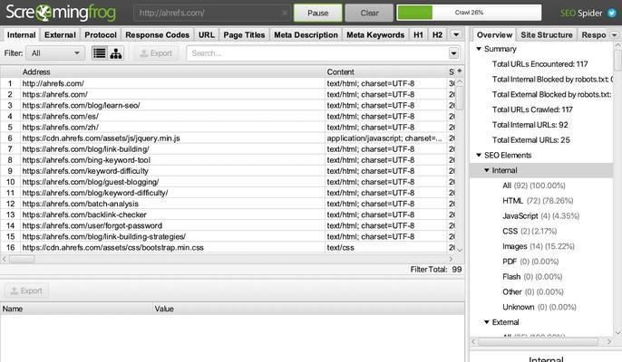Click the lower panel Value column header
This screenshot has height=362, width=622.
(x=308, y=309)
